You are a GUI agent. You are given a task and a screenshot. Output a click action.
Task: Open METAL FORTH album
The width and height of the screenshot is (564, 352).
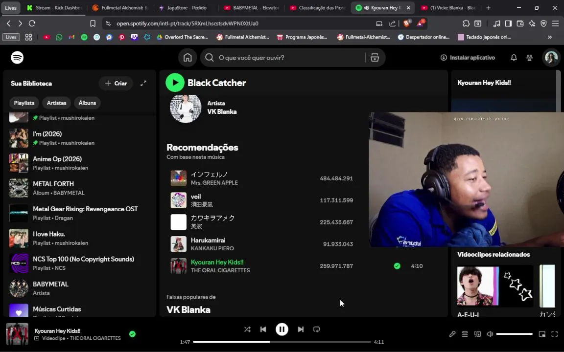80,188
